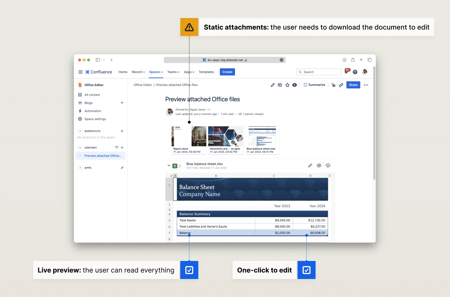Click the Share button
This screenshot has height=297, width=450.
coord(353,85)
